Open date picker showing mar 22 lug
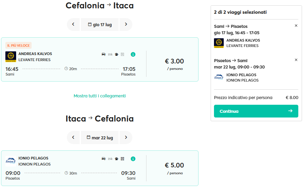 pyautogui.click(x=100, y=138)
